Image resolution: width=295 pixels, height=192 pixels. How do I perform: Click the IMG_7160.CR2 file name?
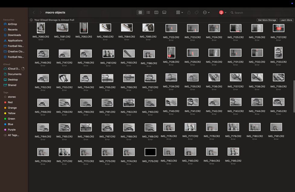click(x=86, y=112)
